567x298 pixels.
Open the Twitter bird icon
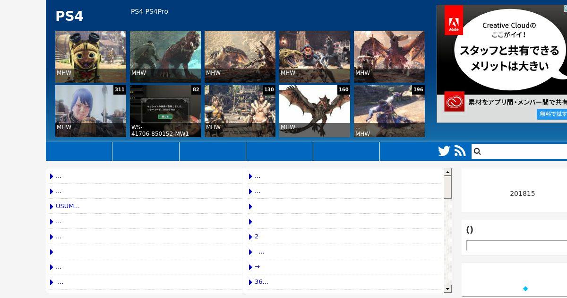click(444, 151)
